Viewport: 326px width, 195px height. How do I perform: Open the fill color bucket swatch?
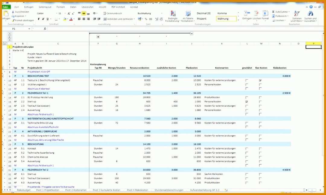tap(65, 19)
